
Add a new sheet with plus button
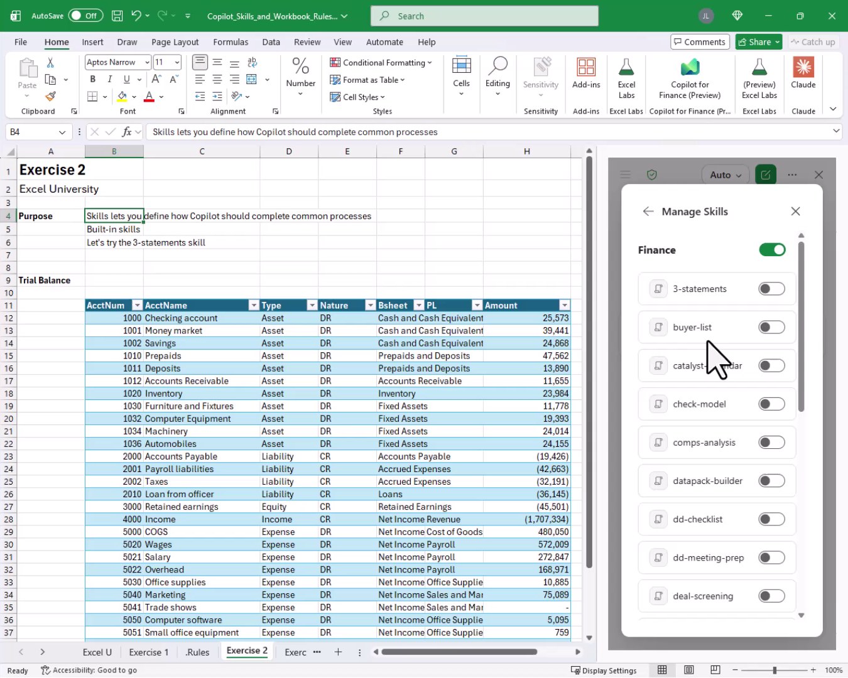338,652
